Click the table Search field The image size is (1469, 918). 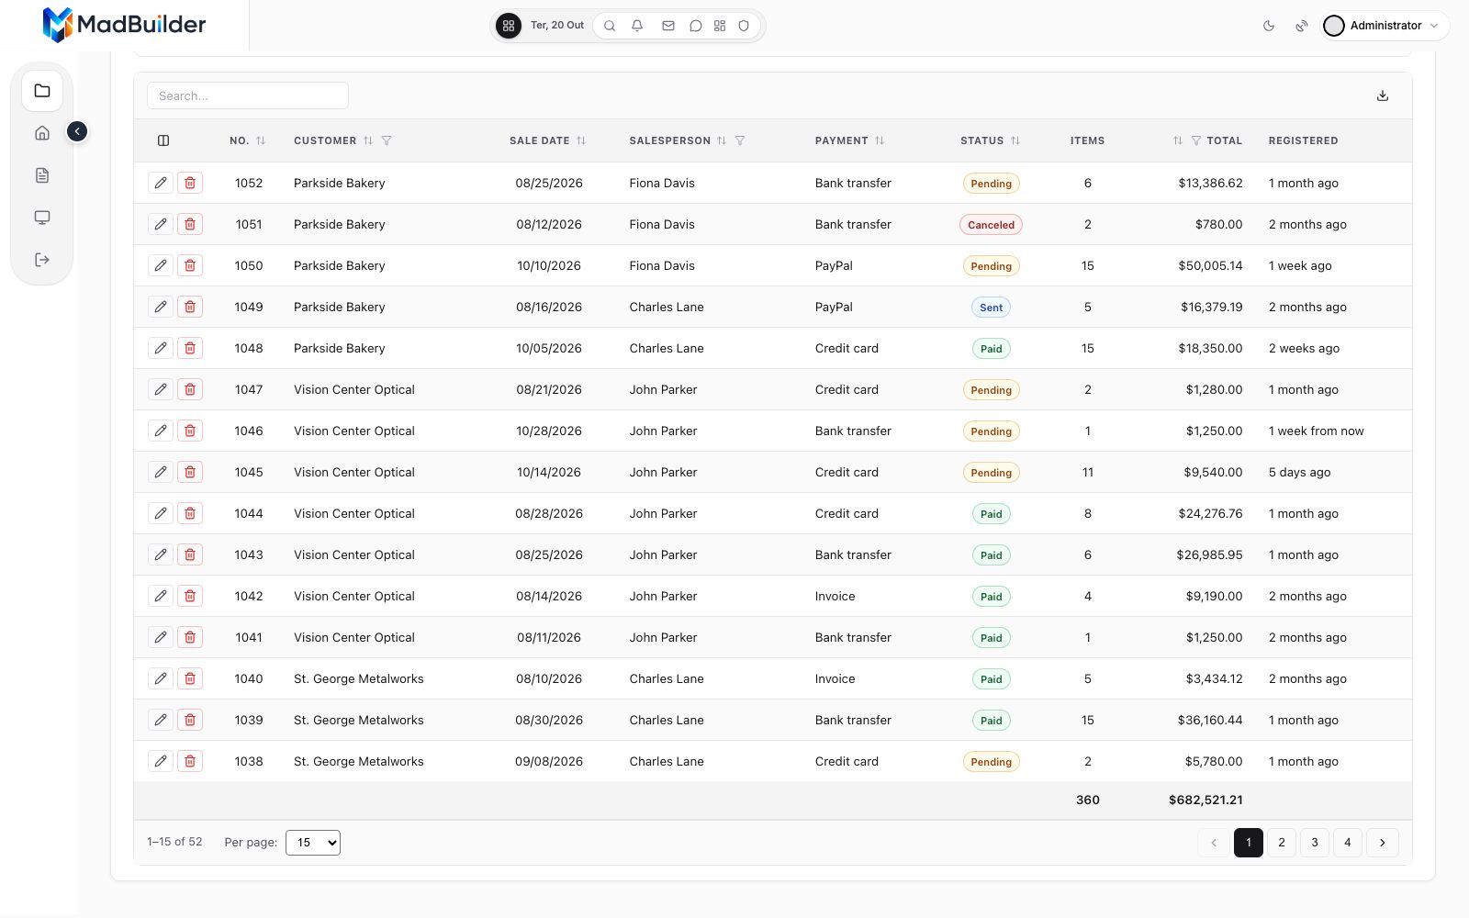pyautogui.click(x=248, y=95)
